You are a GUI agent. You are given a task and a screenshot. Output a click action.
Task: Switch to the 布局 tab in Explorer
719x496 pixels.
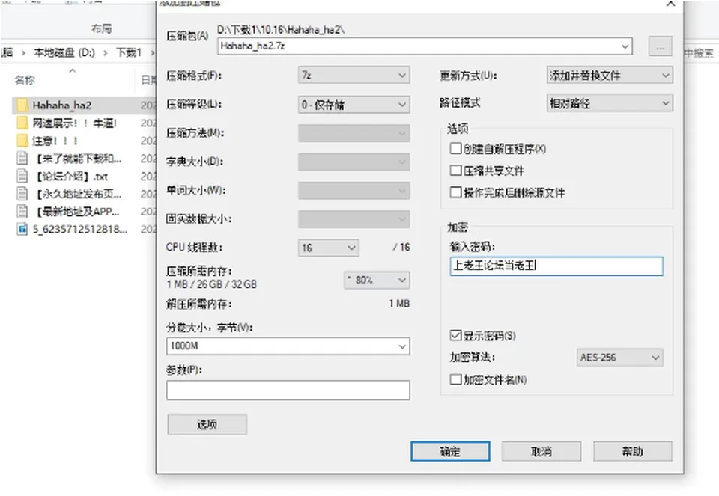101,28
